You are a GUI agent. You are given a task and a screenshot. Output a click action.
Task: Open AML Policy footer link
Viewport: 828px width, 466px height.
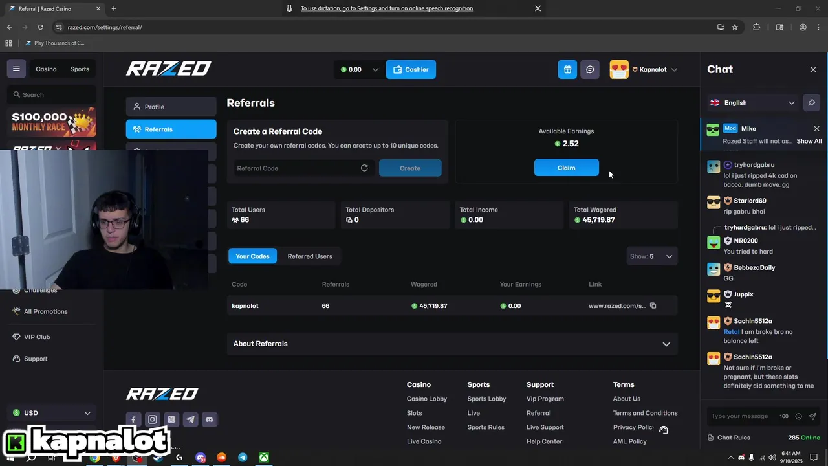coord(629,441)
